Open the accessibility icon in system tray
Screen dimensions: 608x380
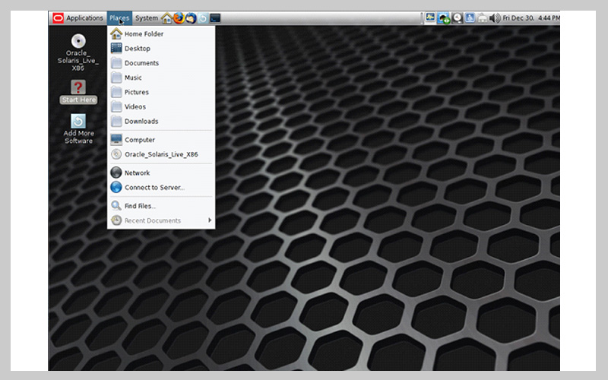coord(470,17)
